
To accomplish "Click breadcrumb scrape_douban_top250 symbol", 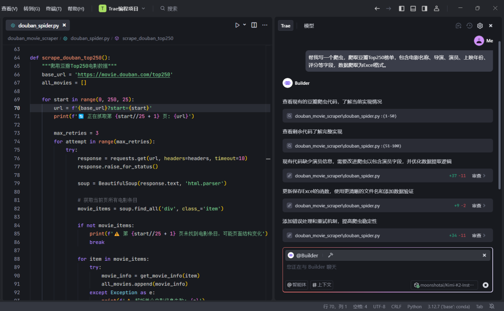I will [147, 38].
